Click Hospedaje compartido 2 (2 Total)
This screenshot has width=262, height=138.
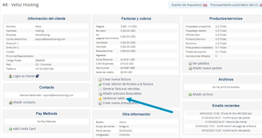click(x=221, y=26)
